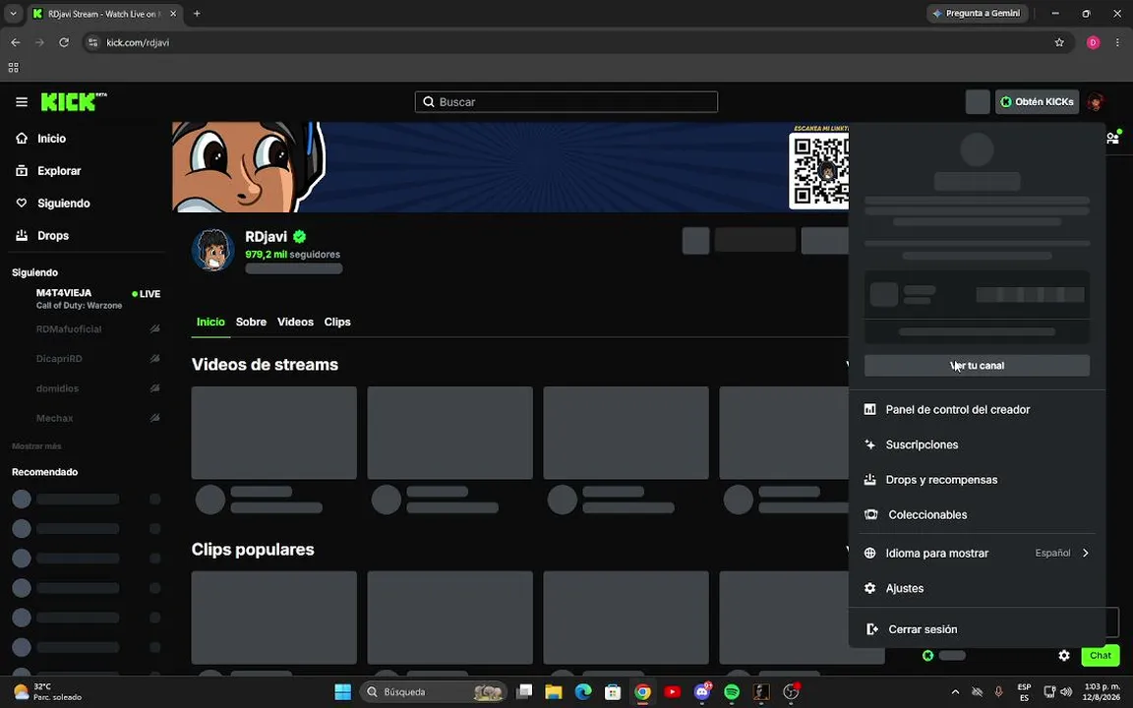Open the YouTube app in the taskbar
The height and width of the screenshot is (708, 1133).
[672, 692]
